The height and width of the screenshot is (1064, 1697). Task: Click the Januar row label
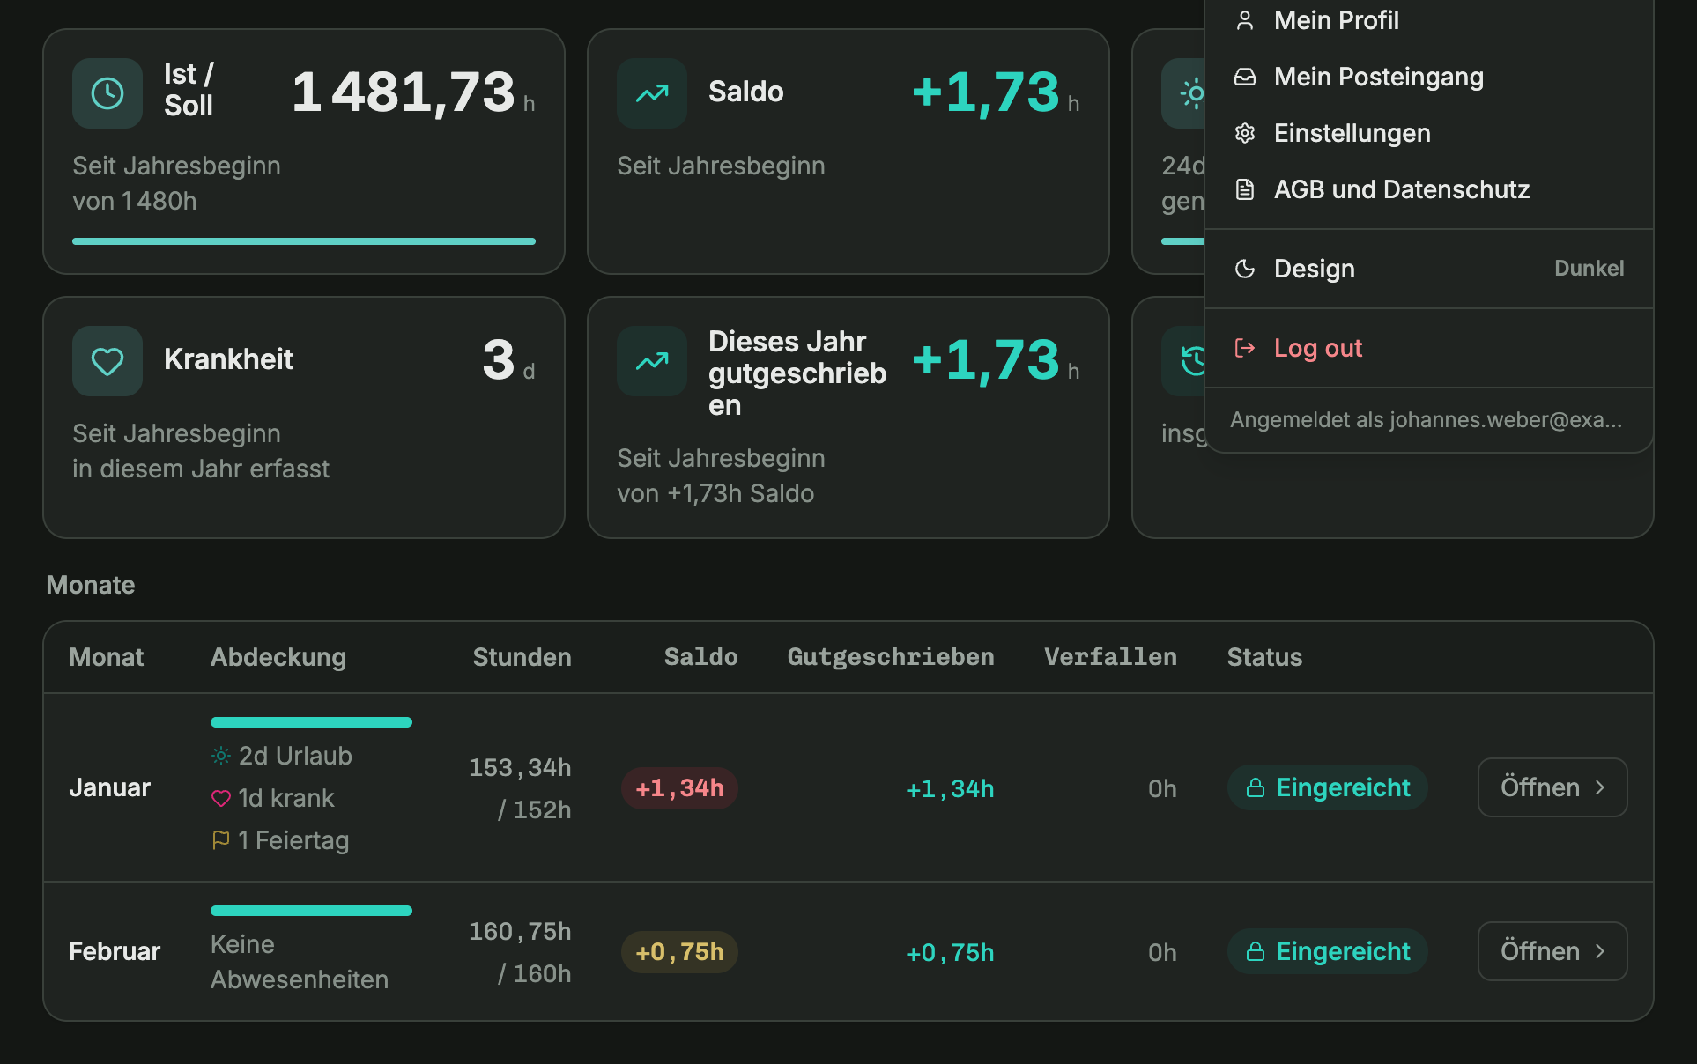coord(110,787)
